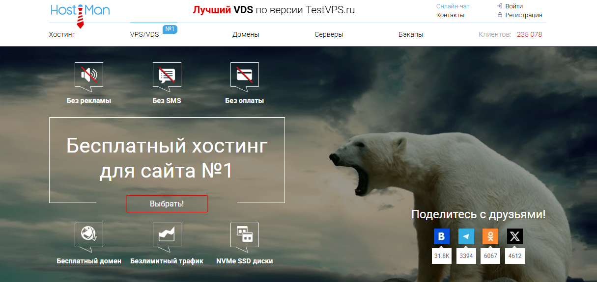
Task: Click the 'Войти' login link
Action: 513,6
